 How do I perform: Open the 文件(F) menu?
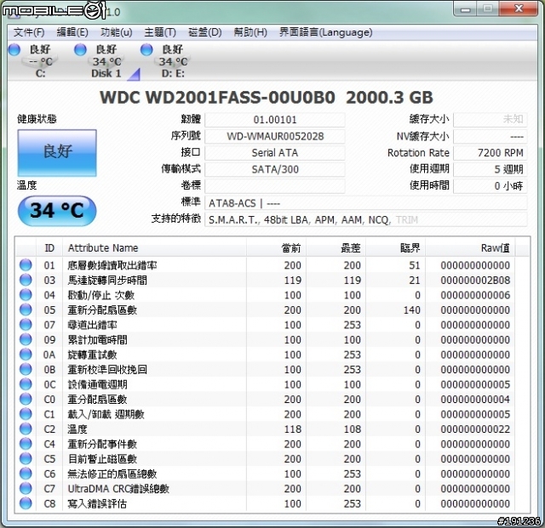coord(29,32)
